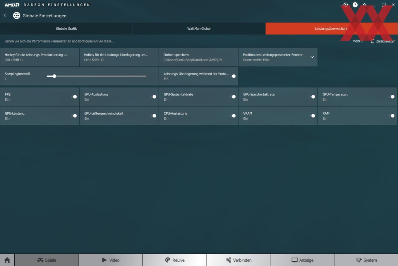Screen dimensions: 398x266
Task: Click the Sehen Sie sich die Performance-Parameter description
Action: click(x=60, y=41)
